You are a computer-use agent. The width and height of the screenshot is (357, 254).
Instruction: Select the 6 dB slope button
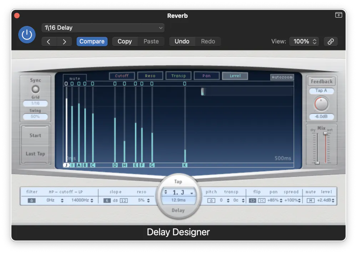pyautogui.click(x=107, y=201)
